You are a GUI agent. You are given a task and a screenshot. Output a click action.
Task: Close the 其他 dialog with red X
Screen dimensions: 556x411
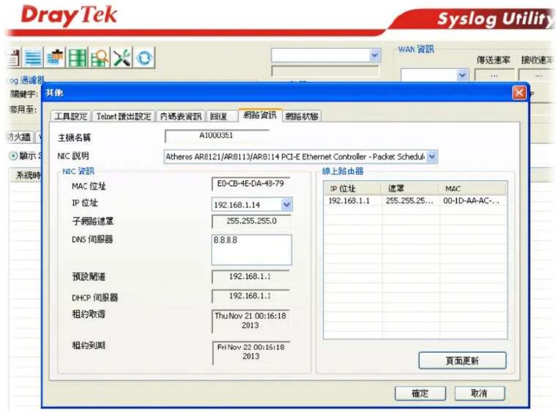[519, 93]
